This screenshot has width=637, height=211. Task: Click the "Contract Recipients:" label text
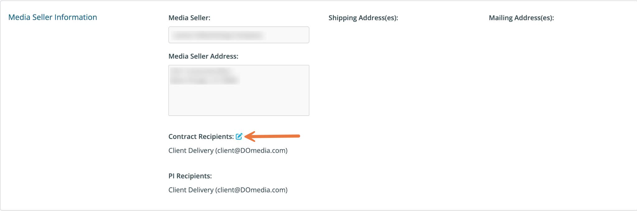point(201,137)
